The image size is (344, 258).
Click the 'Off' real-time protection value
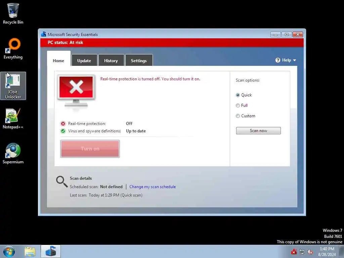129,124
